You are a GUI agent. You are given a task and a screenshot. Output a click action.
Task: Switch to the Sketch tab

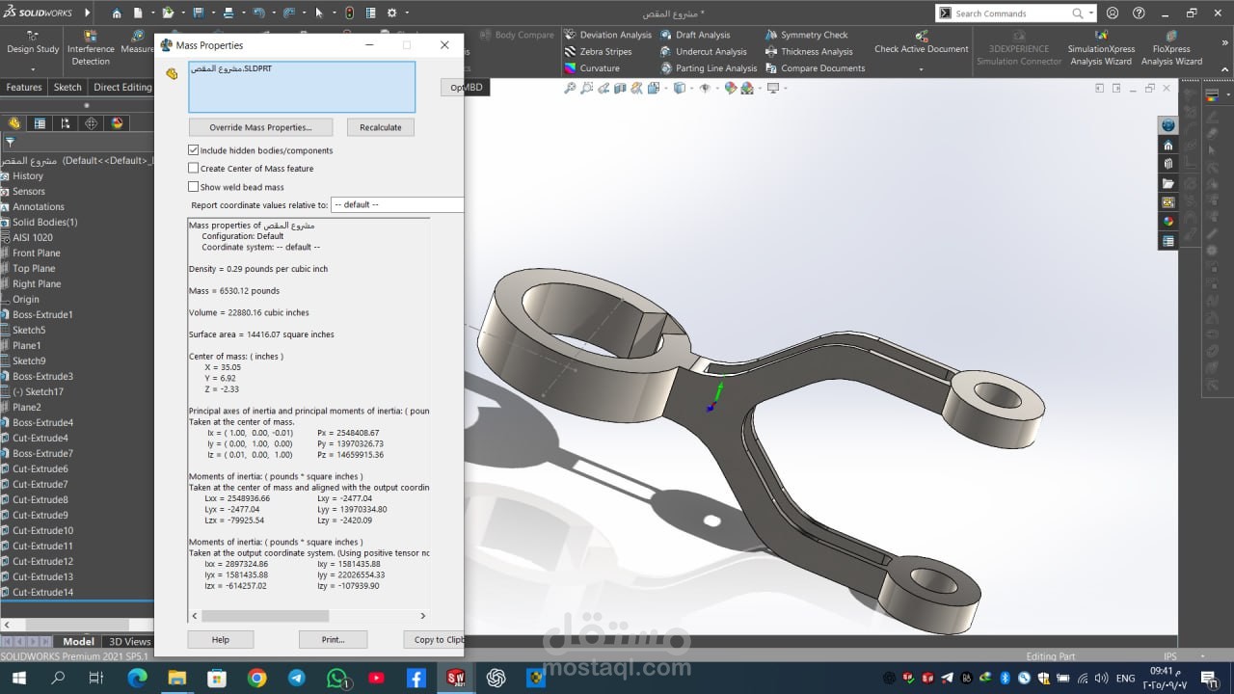coord(67,88)
